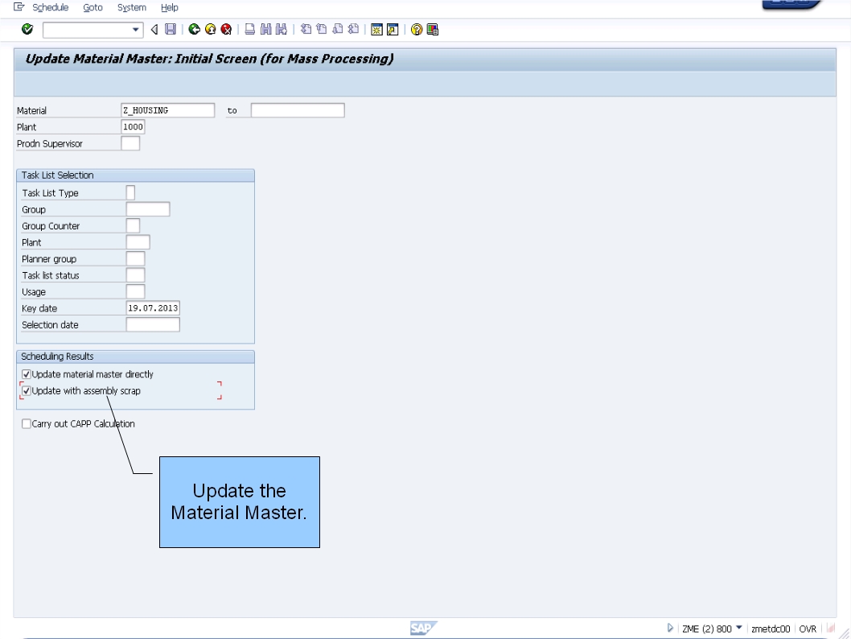This screenshot has height=639, width=851.
Task: Open the Schedule menu
Action: 49,7
